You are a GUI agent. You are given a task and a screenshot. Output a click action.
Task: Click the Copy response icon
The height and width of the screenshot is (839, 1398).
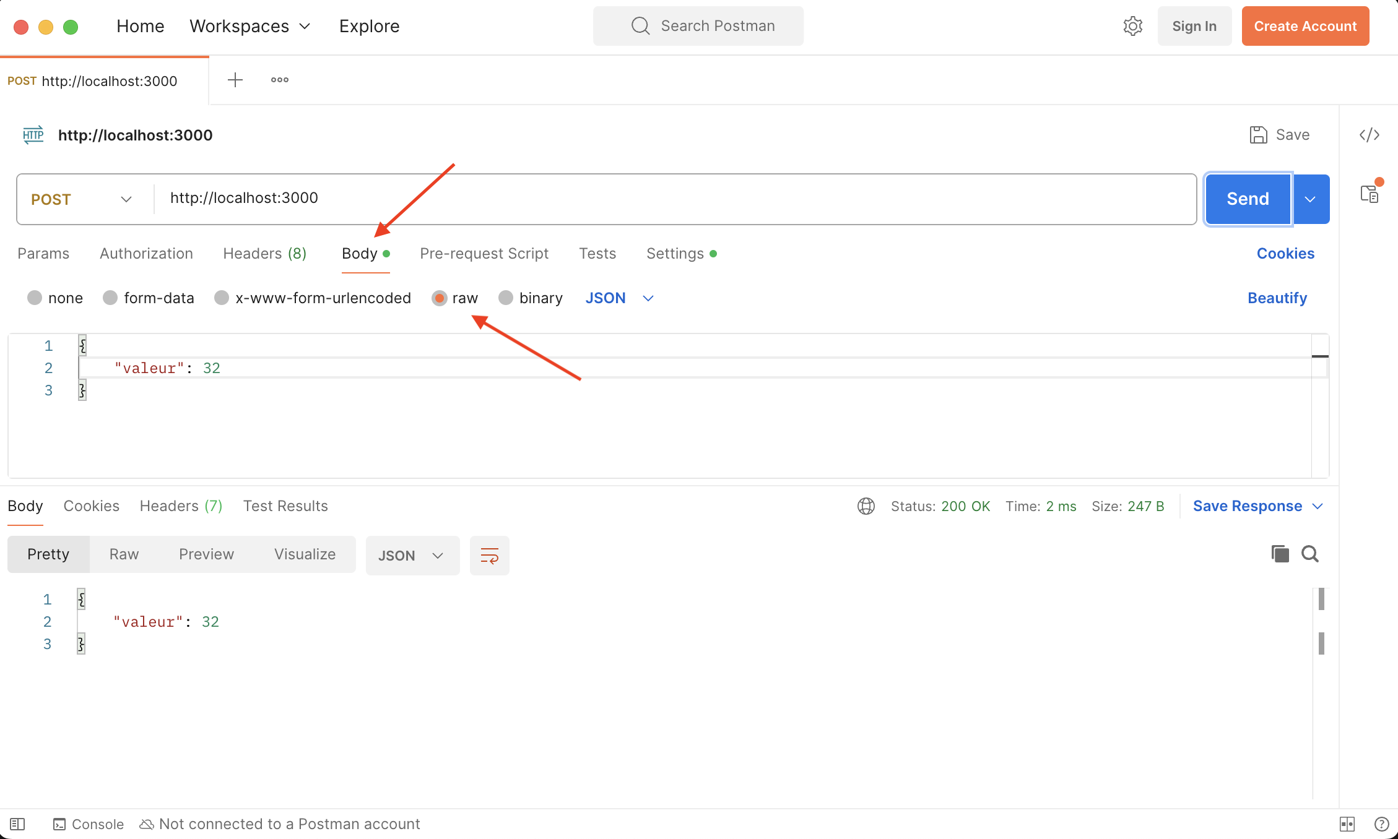click(1280, 554)
